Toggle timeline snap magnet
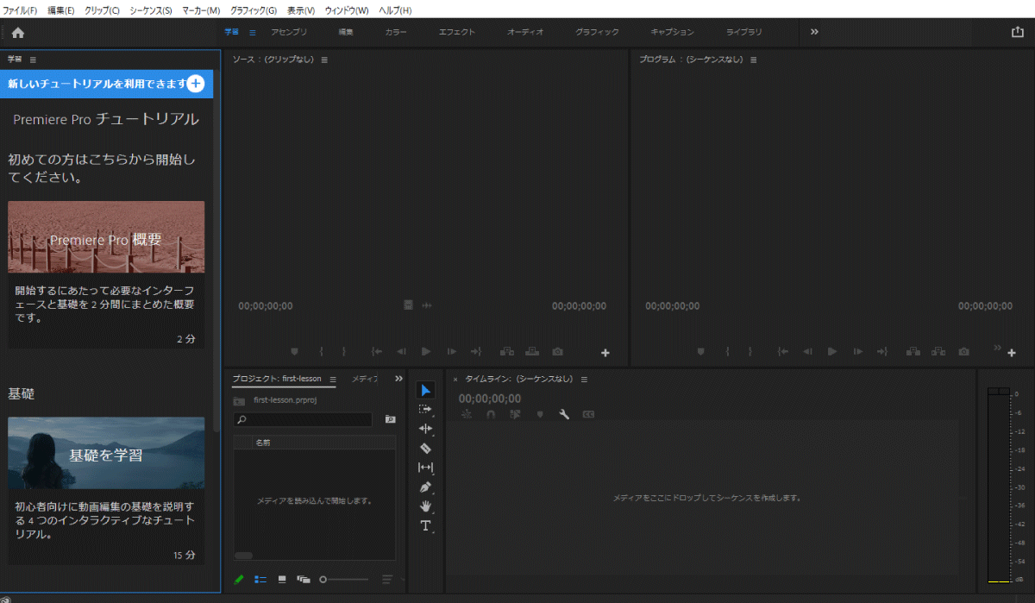This screenshot has height=603, width=1035. coord(491,415)
